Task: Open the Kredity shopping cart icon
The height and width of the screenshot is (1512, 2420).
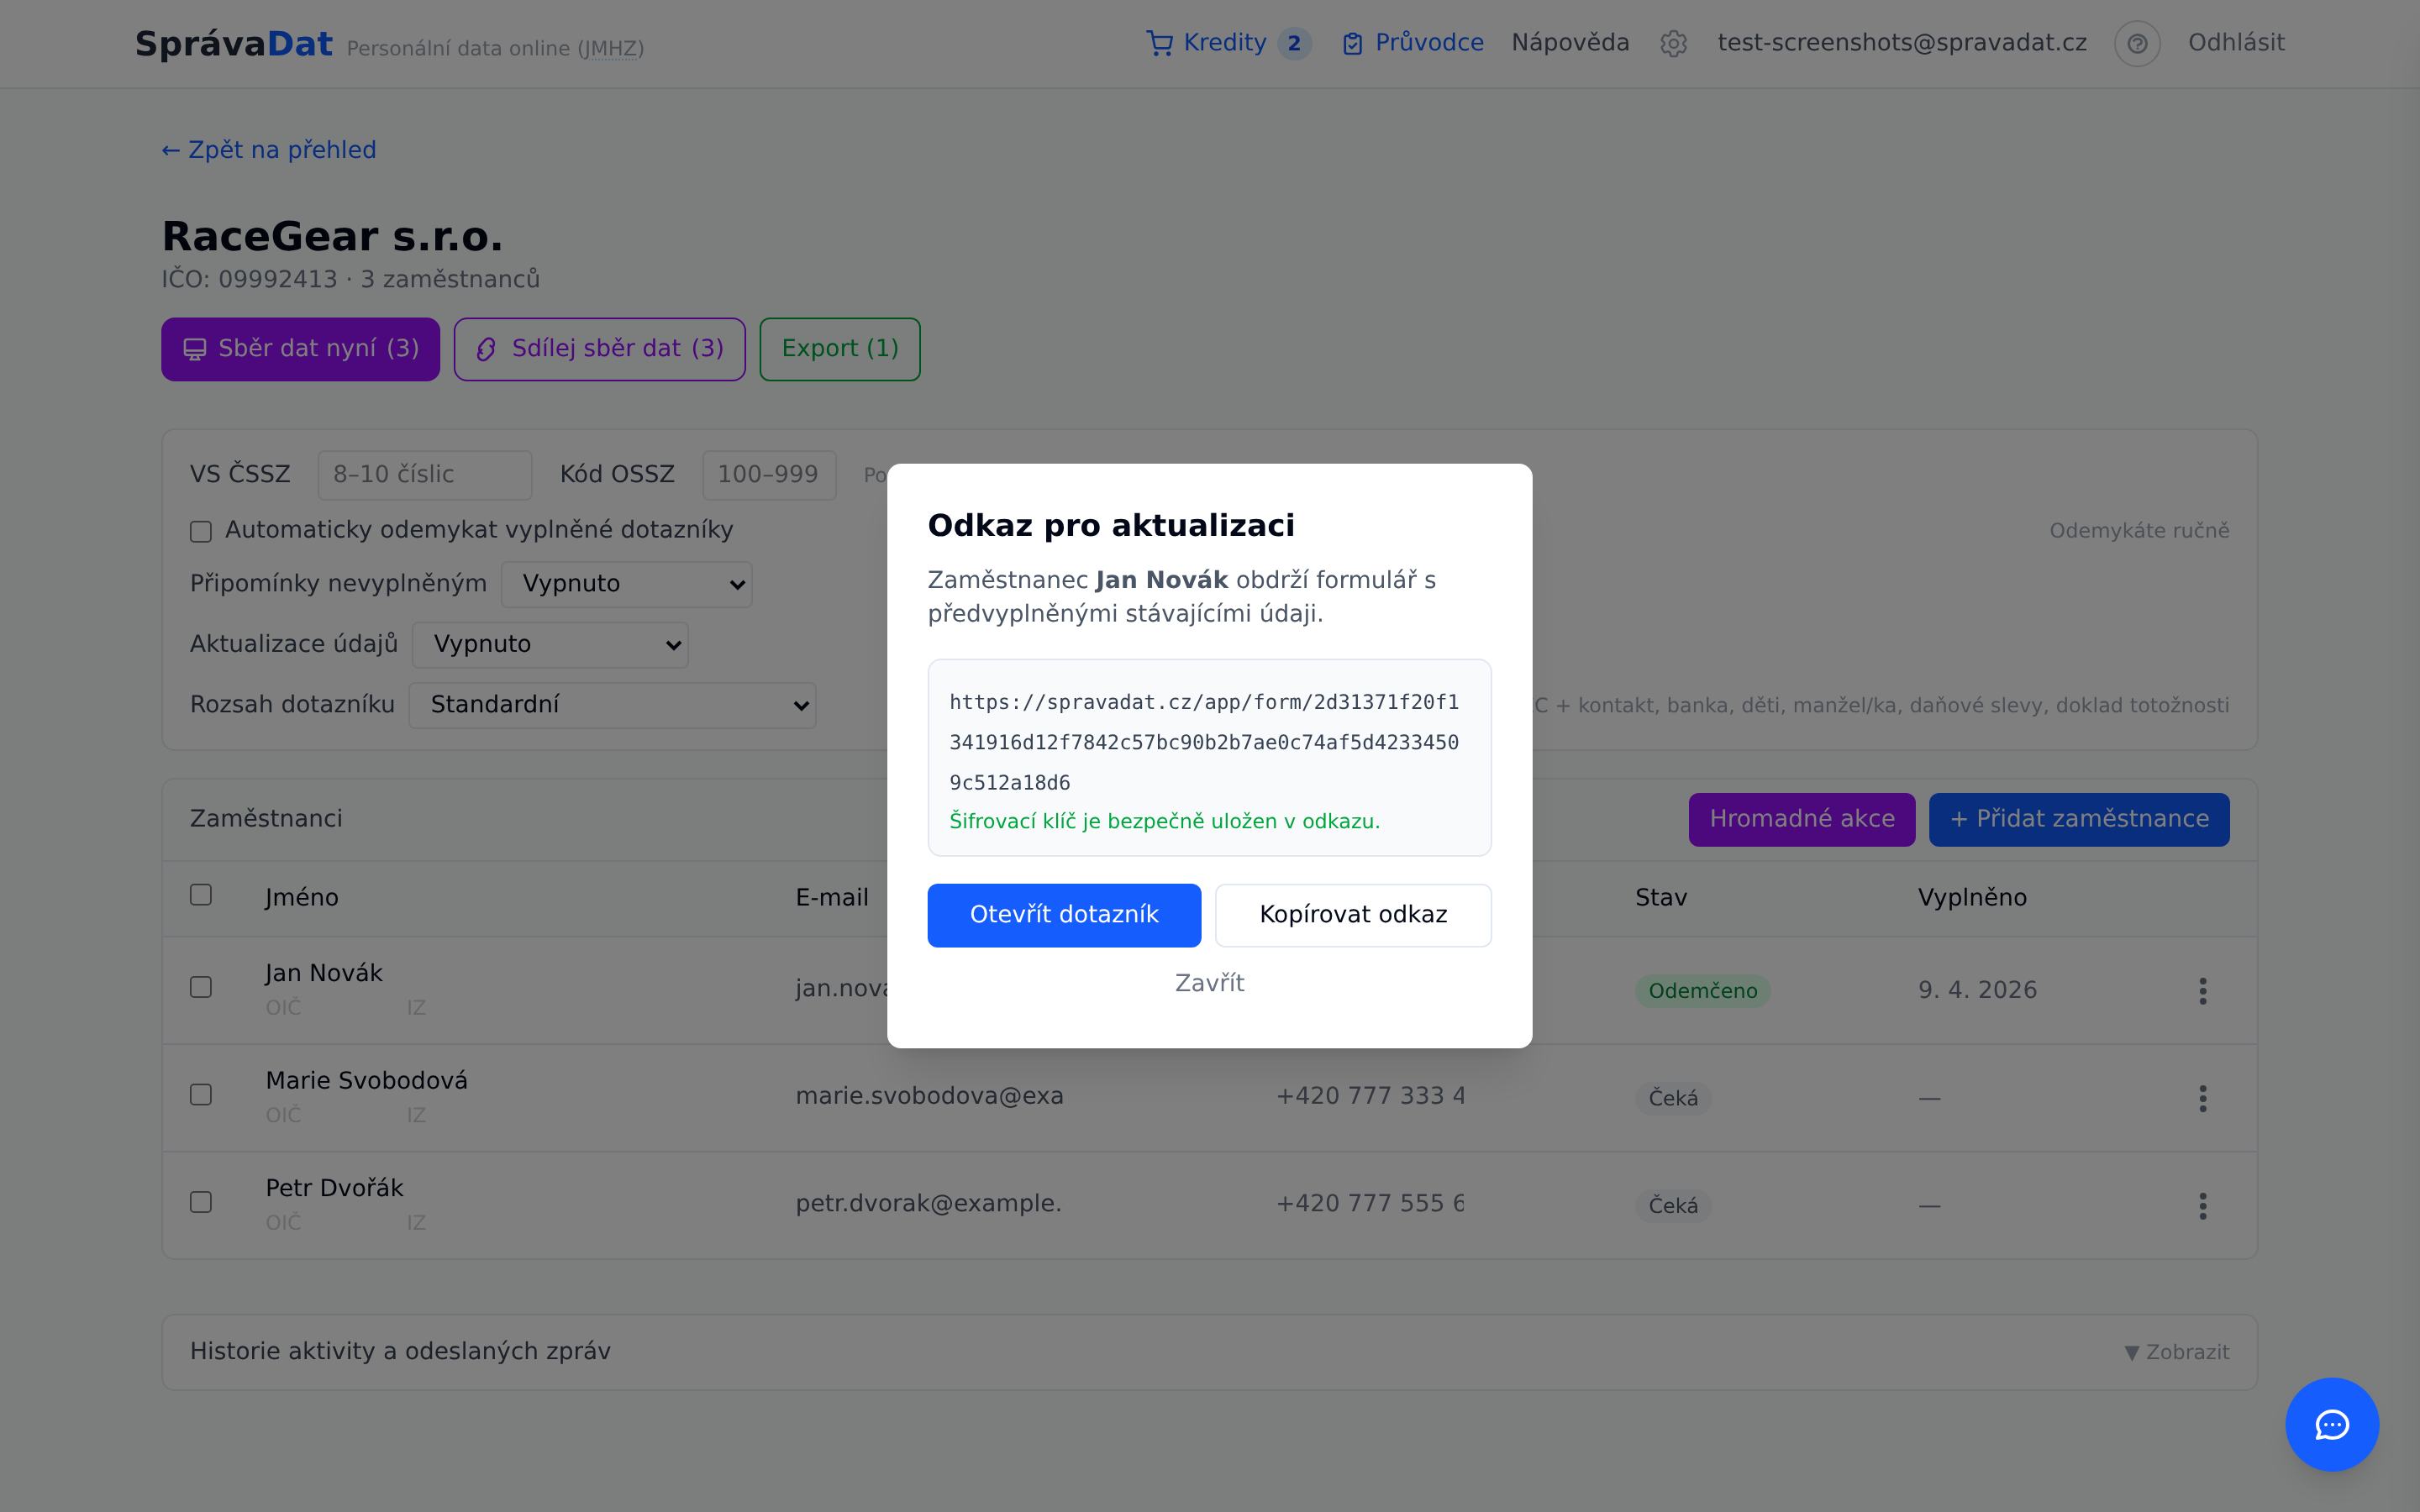Action: 1159,43
